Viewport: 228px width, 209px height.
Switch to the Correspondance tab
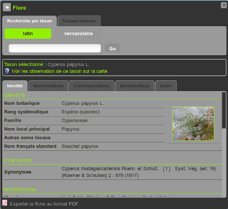(92, 86)
